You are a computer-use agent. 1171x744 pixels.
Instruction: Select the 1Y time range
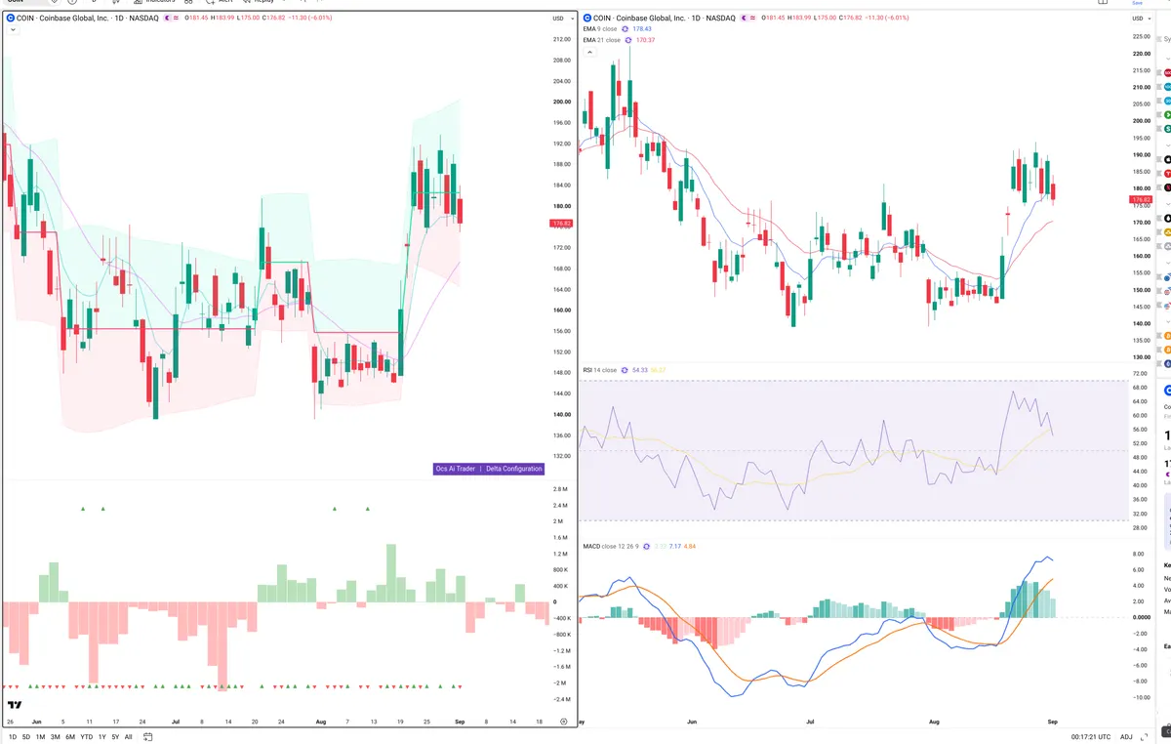click(x=102, y=736)
